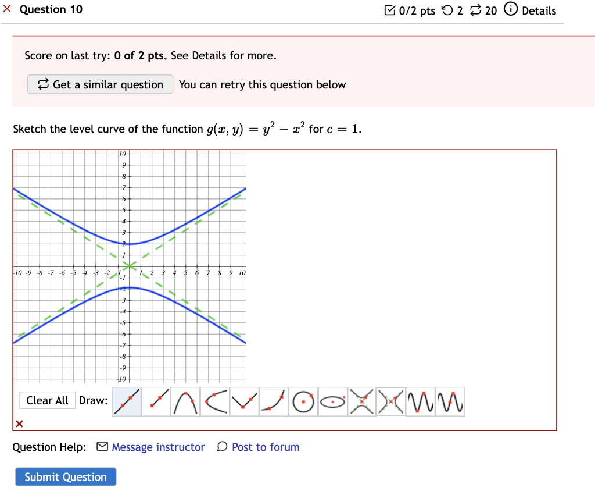Open the Details info icon
Viewport: 595px width, 498px height.
tap(510, 10)
